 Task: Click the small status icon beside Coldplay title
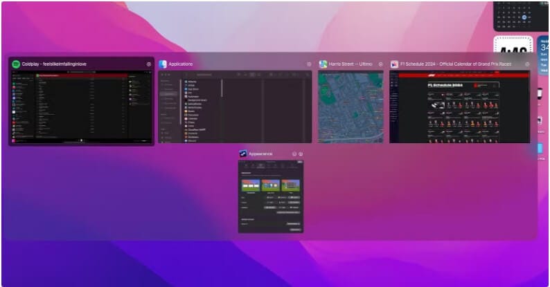(149, 64)
